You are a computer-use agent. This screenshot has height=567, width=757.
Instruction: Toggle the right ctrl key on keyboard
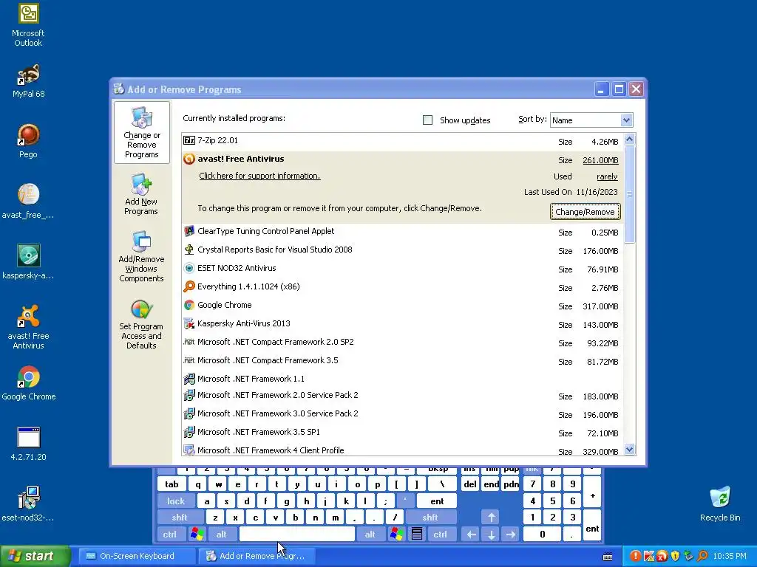pos(441,535)
